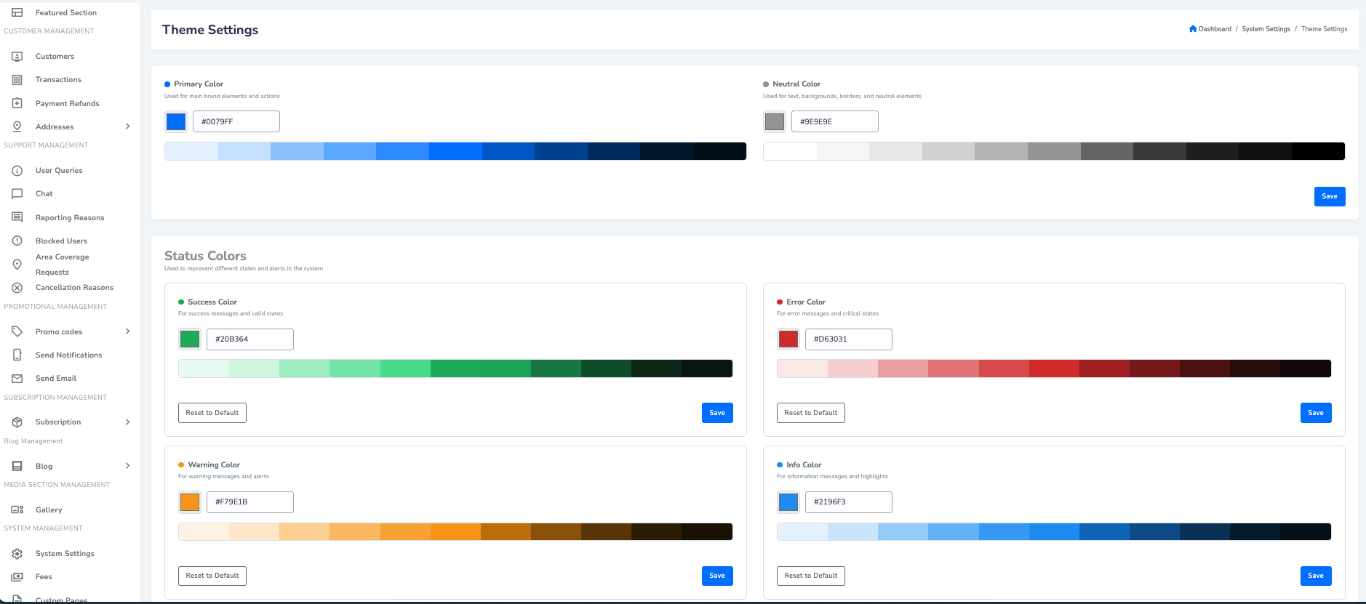This screenshot has height=604, width=1366.
Task: Click the Addresses location pin icon
Action: point(17,126)
